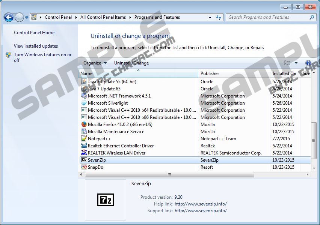Select Java 7 Update 55 (64-bit) entry

coord(112,82)
